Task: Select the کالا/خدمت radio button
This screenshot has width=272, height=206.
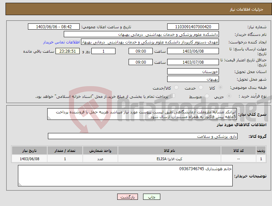Action: click(176, 87)
